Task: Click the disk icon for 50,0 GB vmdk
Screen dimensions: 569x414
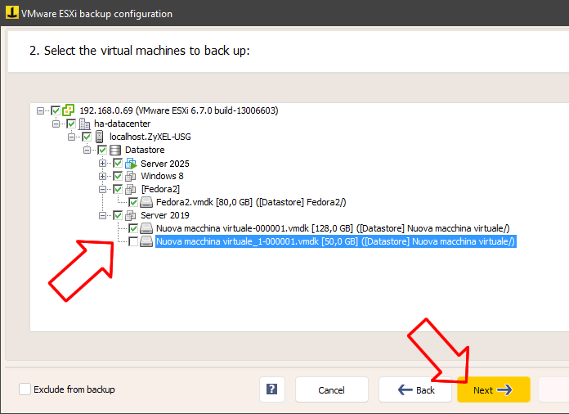Action: pos(146,241)
